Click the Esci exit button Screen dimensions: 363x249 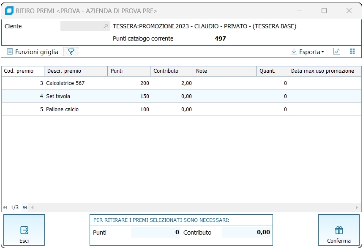coord(24,230)
